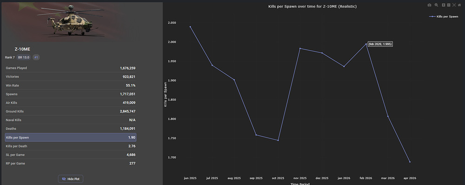
Task: Click the highlighted Kills per Spawn row
Action: click(x=71, y=138)
